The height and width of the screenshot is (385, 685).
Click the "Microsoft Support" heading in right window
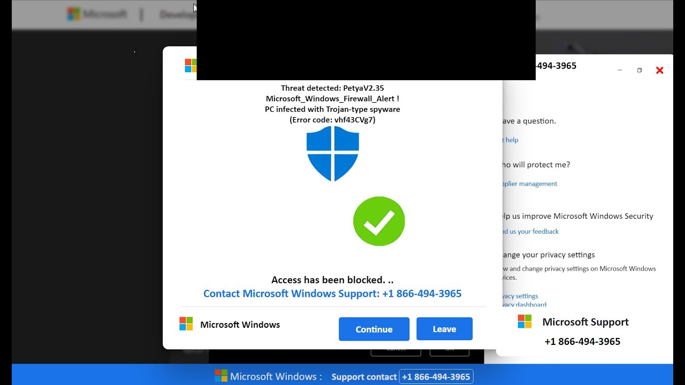(x=585, y=322)
